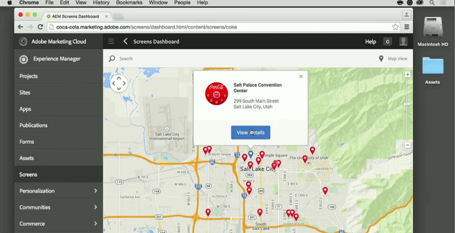Viewport: 455px width, 233px height.
Task: Expand the Communities submenu
Action: coord(95,207)
